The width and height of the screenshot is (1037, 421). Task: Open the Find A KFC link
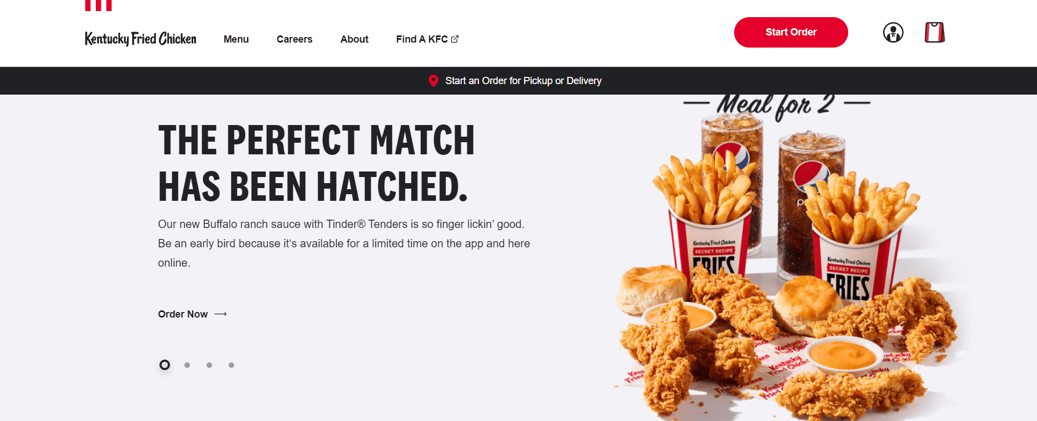click(x=427, y=39)
